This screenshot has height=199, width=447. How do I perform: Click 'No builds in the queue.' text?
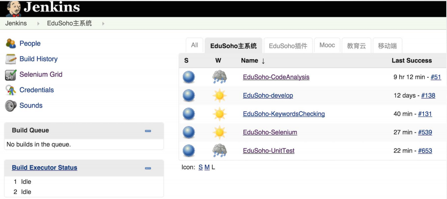38,144
